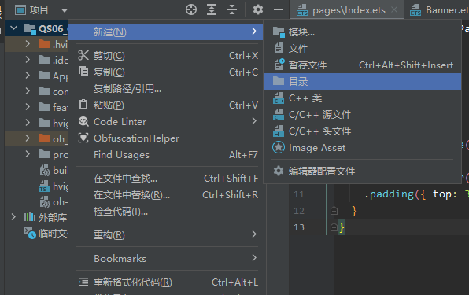The width and height of the screenshot is (469, 295).
Task: Choose 复制(C) from context menu
Action: [x=167, y=72]
